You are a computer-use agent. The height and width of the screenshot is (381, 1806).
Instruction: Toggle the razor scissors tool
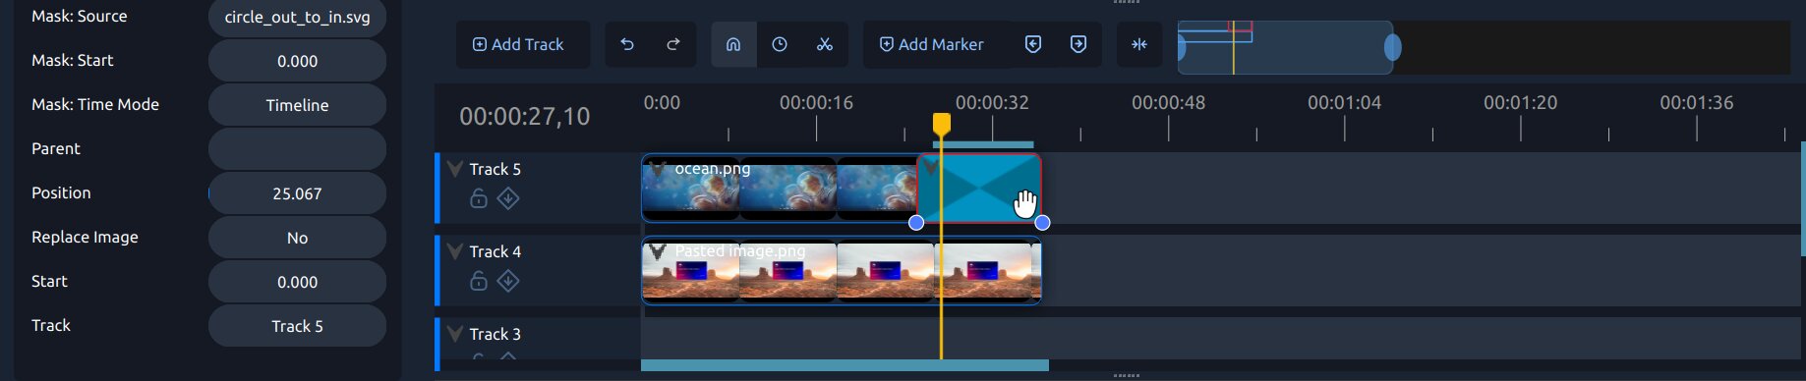pos(825,44)
